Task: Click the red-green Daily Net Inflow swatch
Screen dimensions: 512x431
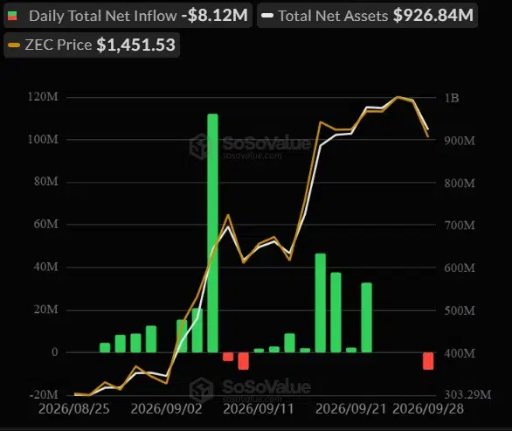Action: 12,16
